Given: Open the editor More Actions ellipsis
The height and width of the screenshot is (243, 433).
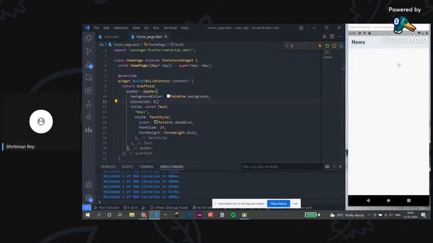Looking at the screenshot, I should pyautogui.click(x=340, y=36).
